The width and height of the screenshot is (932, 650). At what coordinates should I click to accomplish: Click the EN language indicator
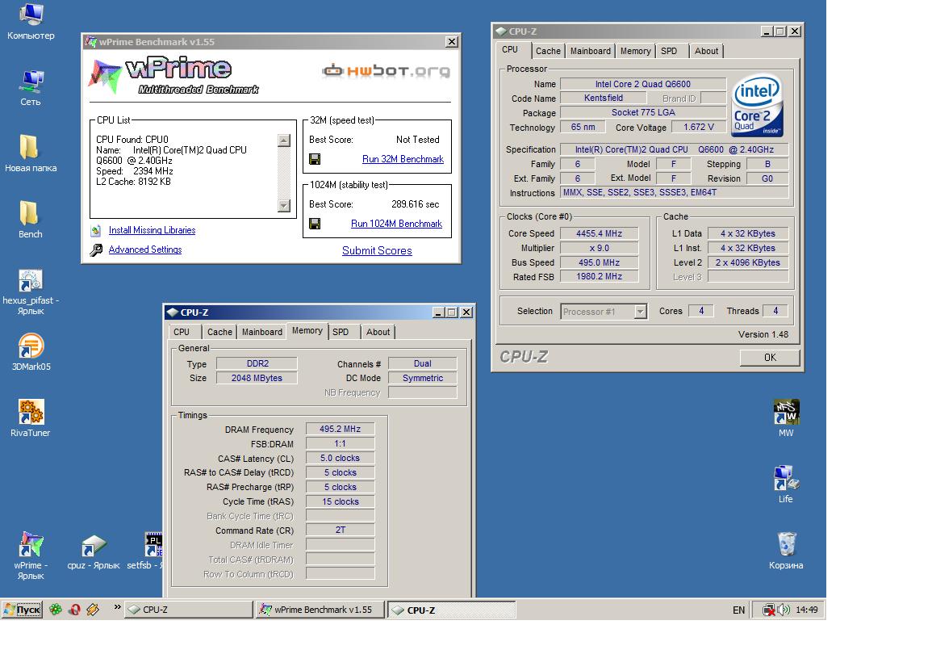(738, 610)
